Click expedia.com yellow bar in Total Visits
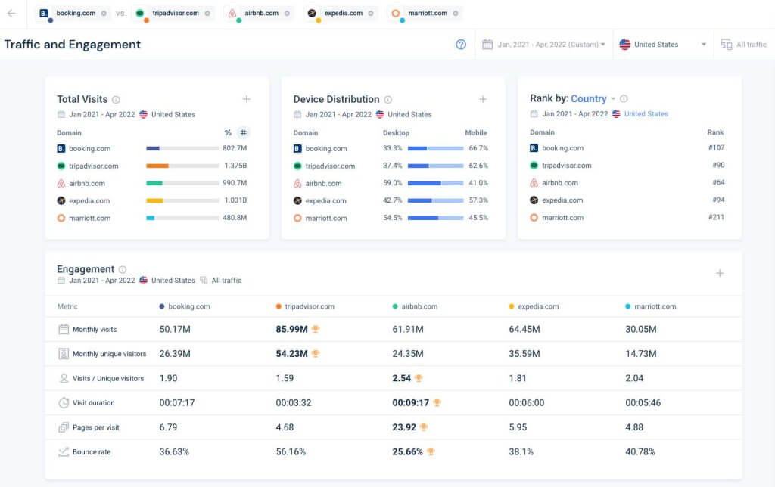The image size is (775, 487). [x=154, y=200]
